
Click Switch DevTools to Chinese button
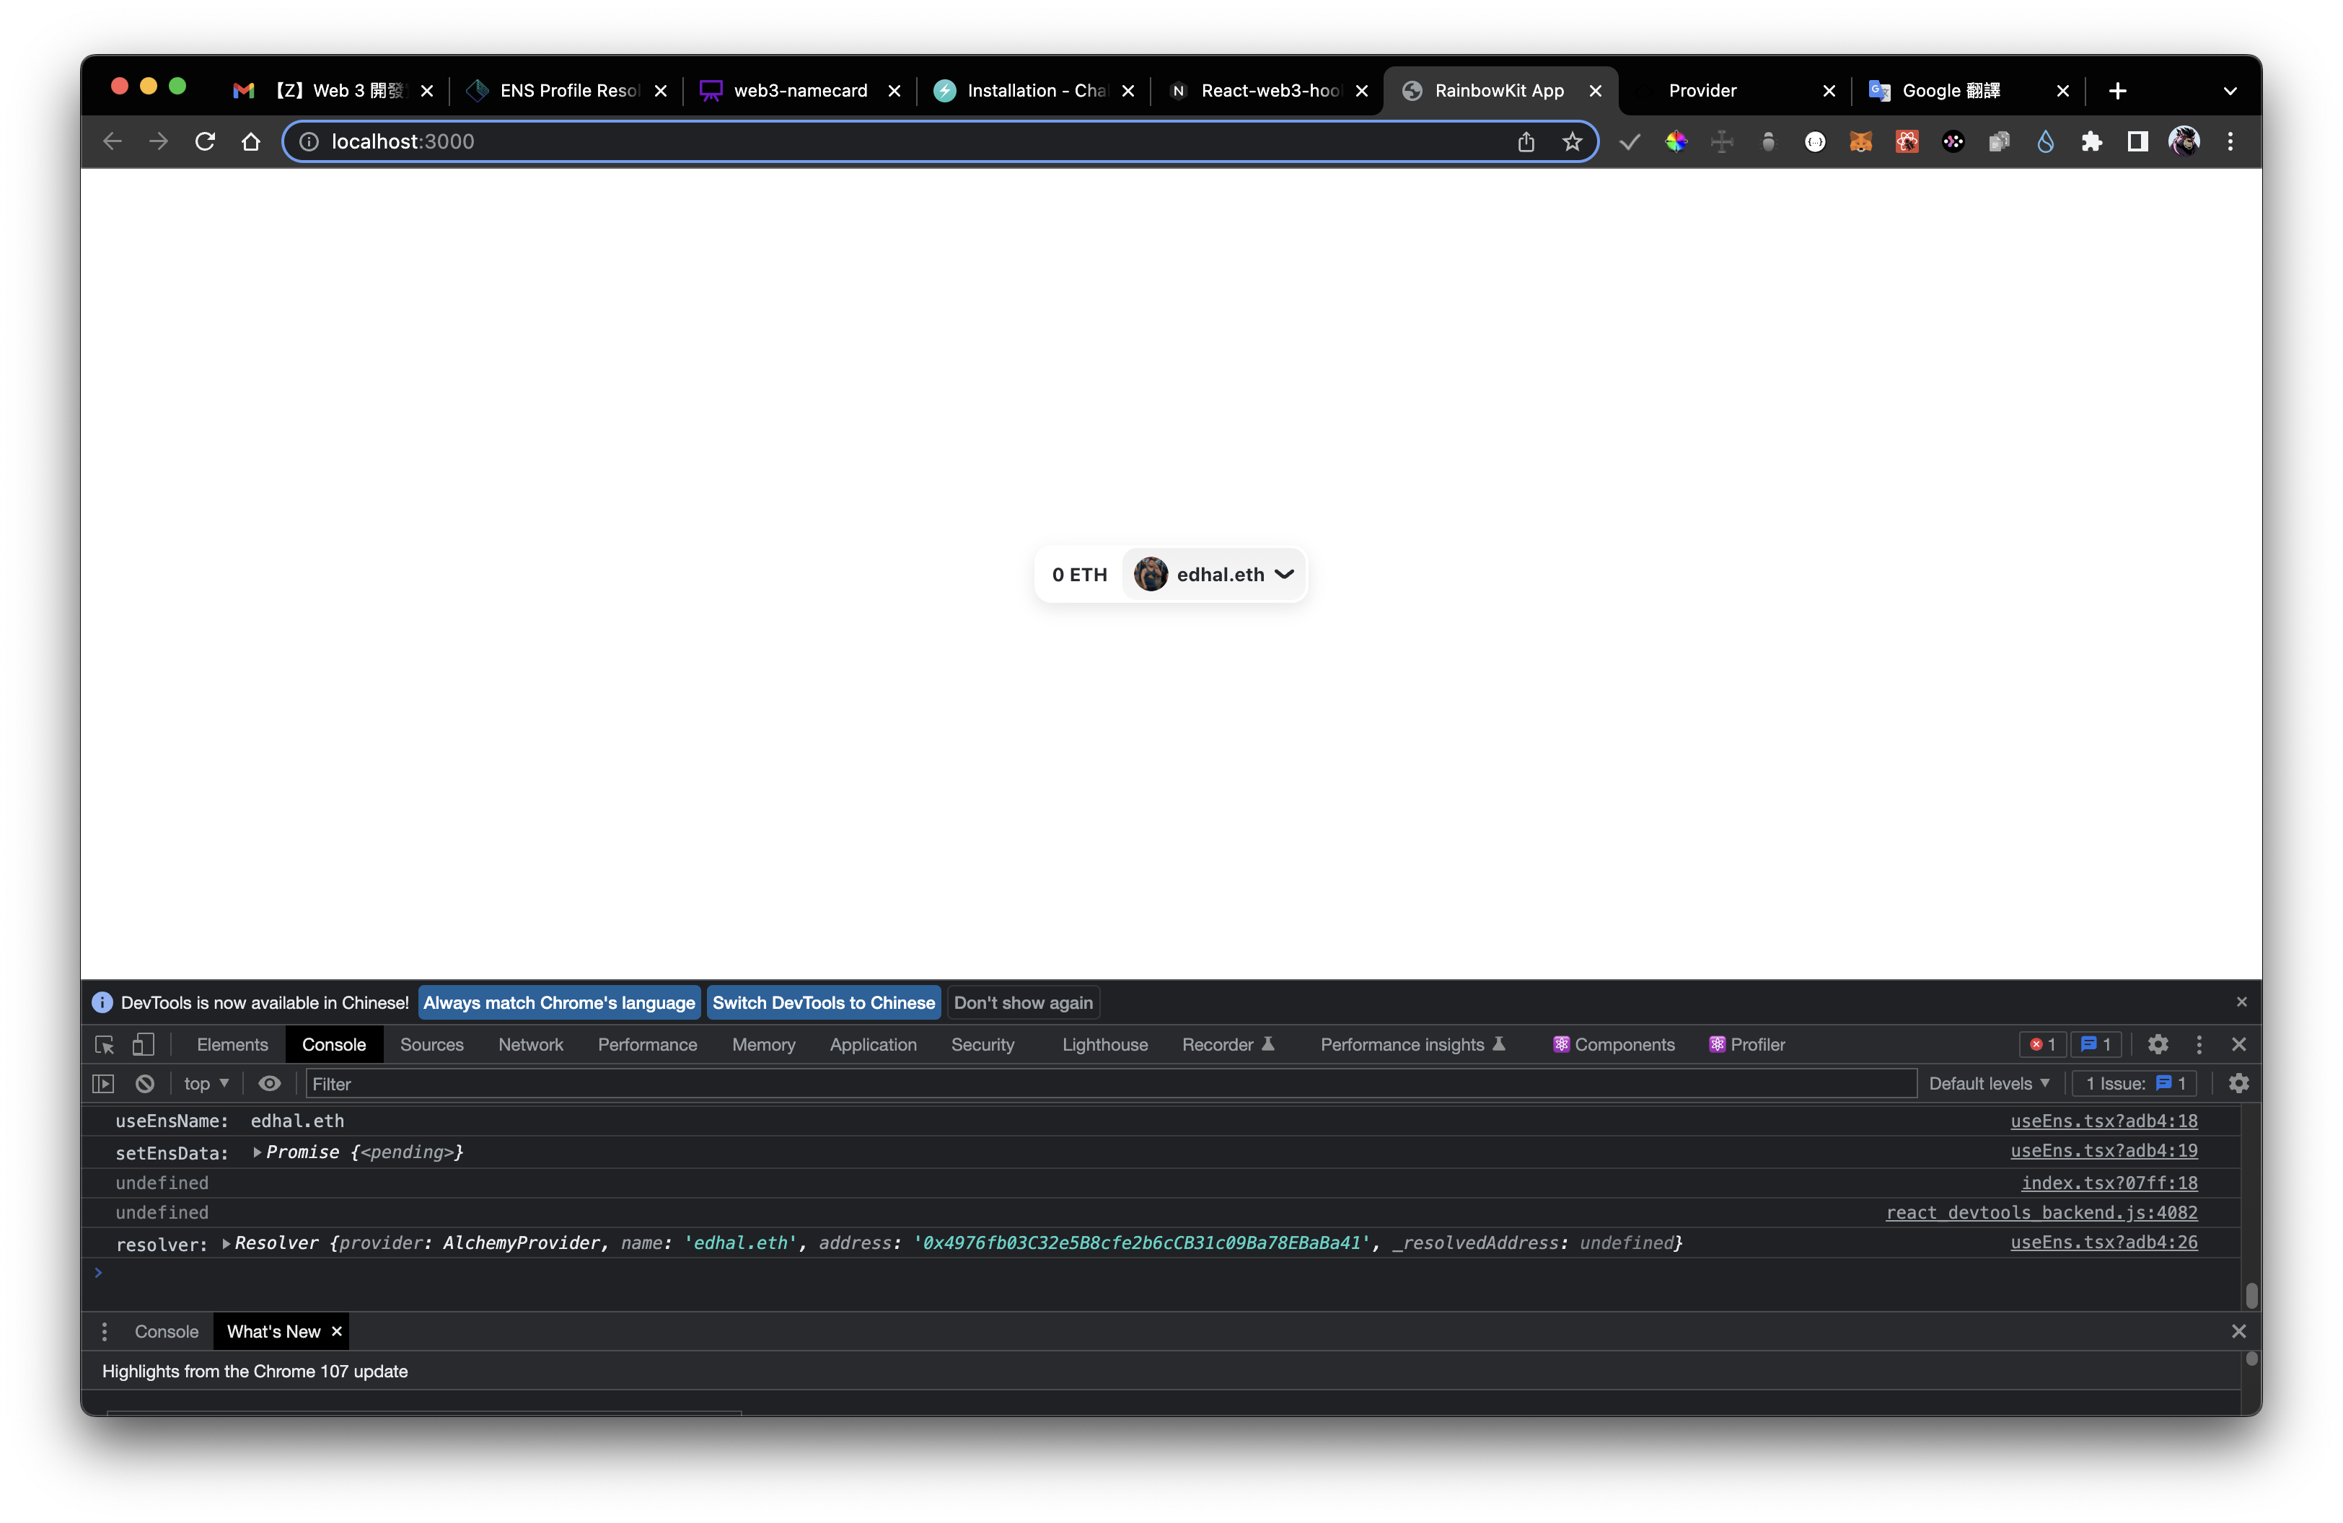[x=823, y=1002]
